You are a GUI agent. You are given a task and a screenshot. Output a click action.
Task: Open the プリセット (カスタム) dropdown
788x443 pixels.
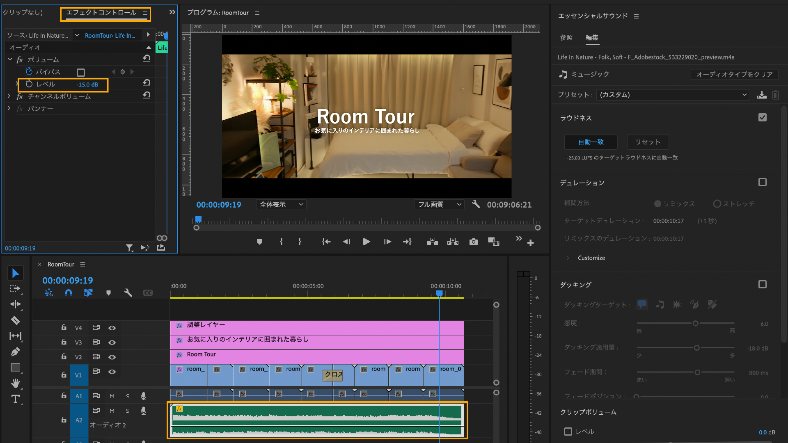click(673, 95)
